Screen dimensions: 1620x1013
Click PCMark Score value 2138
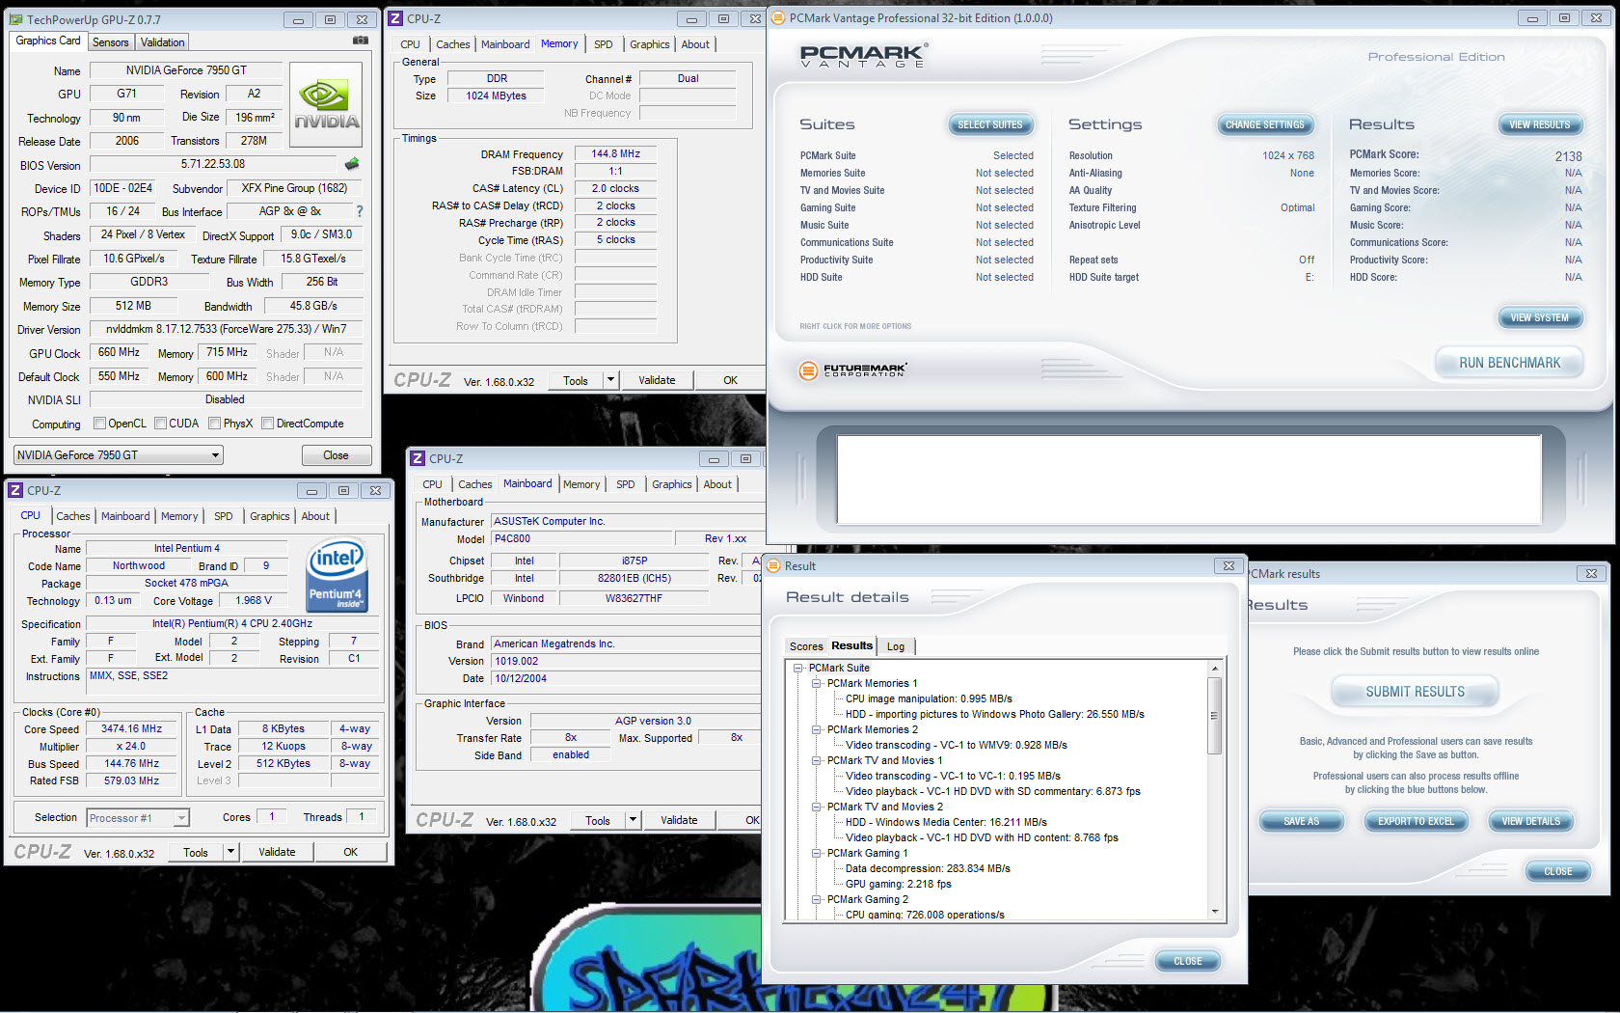click(1568, 156)
